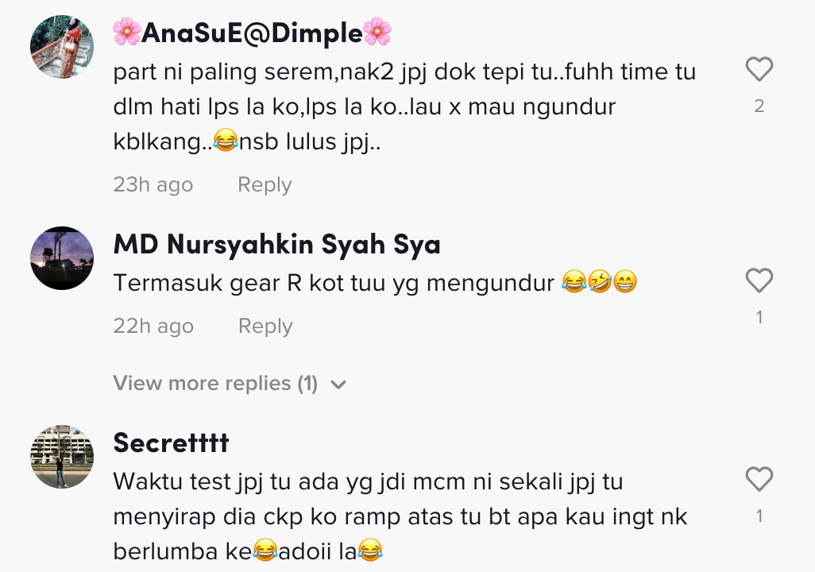
Task: Reply to AnaSuE@Dimple's comment
Action: [265, 184]
